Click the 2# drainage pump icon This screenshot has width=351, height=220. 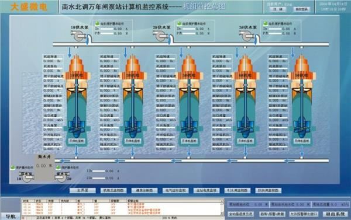pos(62,176)
